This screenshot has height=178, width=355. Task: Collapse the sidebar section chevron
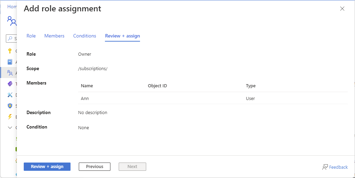coord(10,127)
